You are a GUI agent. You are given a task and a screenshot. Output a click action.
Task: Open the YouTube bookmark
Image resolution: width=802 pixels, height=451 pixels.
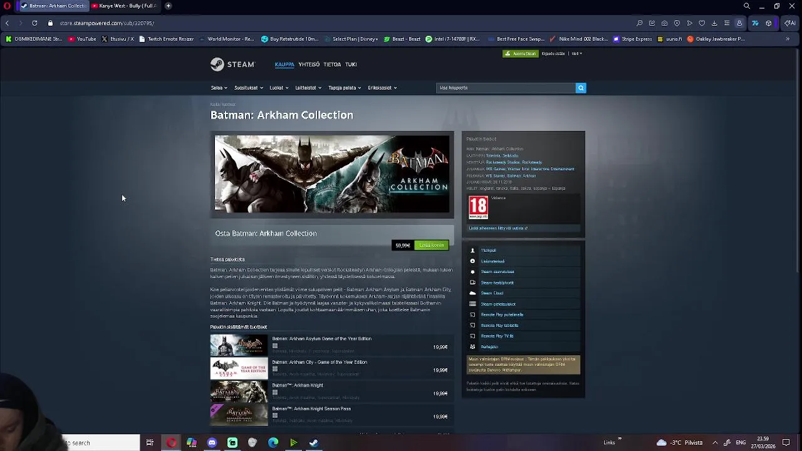click(83, 39)
